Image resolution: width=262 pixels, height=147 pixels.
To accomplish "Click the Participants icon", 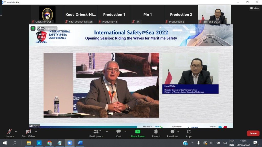I will click(x=96, y=132).
